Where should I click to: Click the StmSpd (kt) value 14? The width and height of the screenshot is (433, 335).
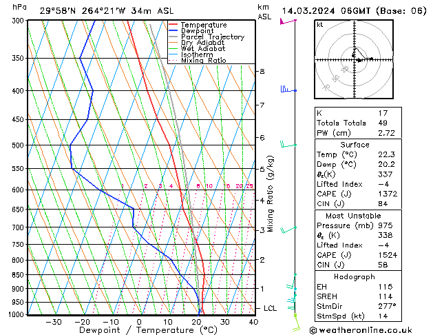coord(383,316)
